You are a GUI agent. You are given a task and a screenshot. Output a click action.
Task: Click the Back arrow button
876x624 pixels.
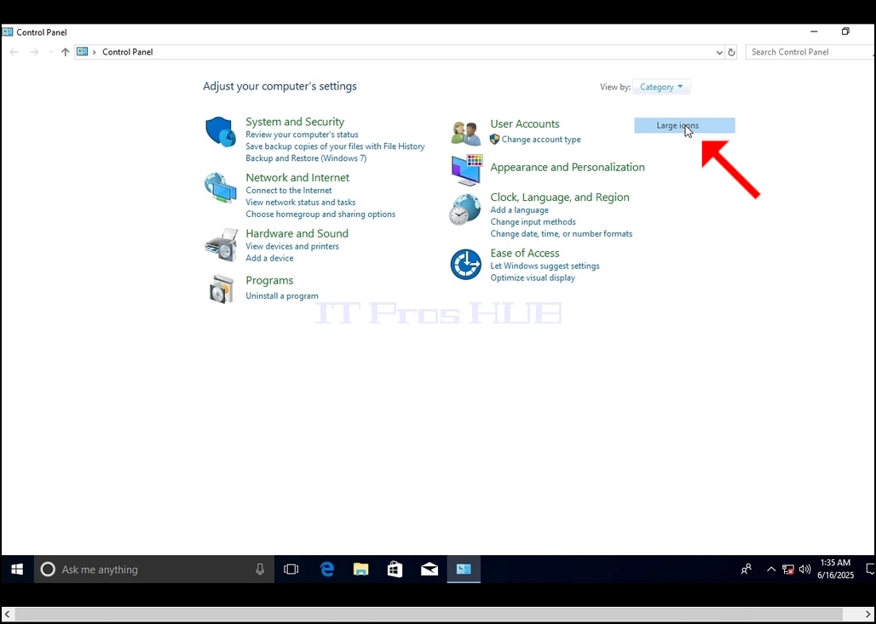(x=14, y=52)
